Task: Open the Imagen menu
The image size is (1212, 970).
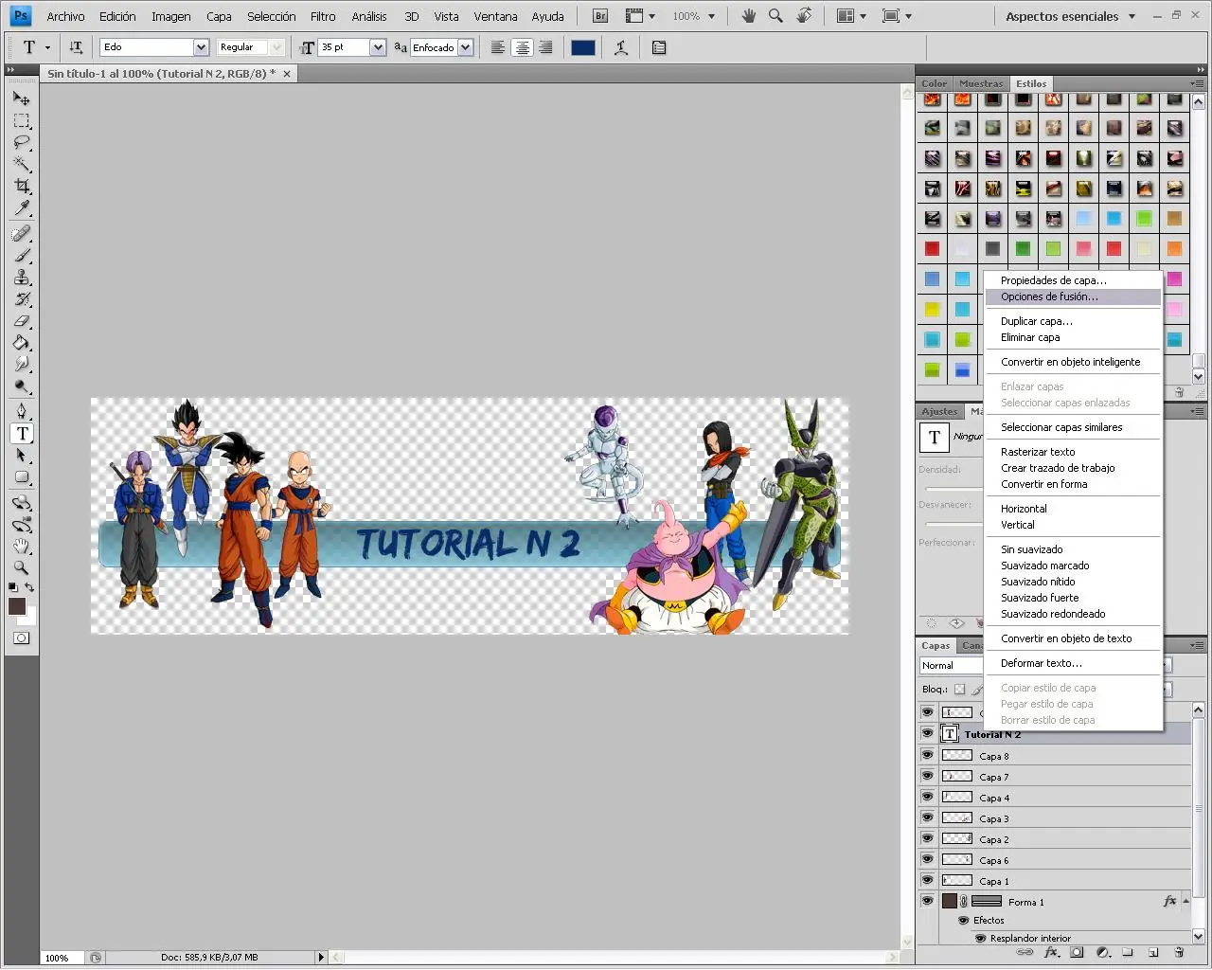Action: point(170,16)
